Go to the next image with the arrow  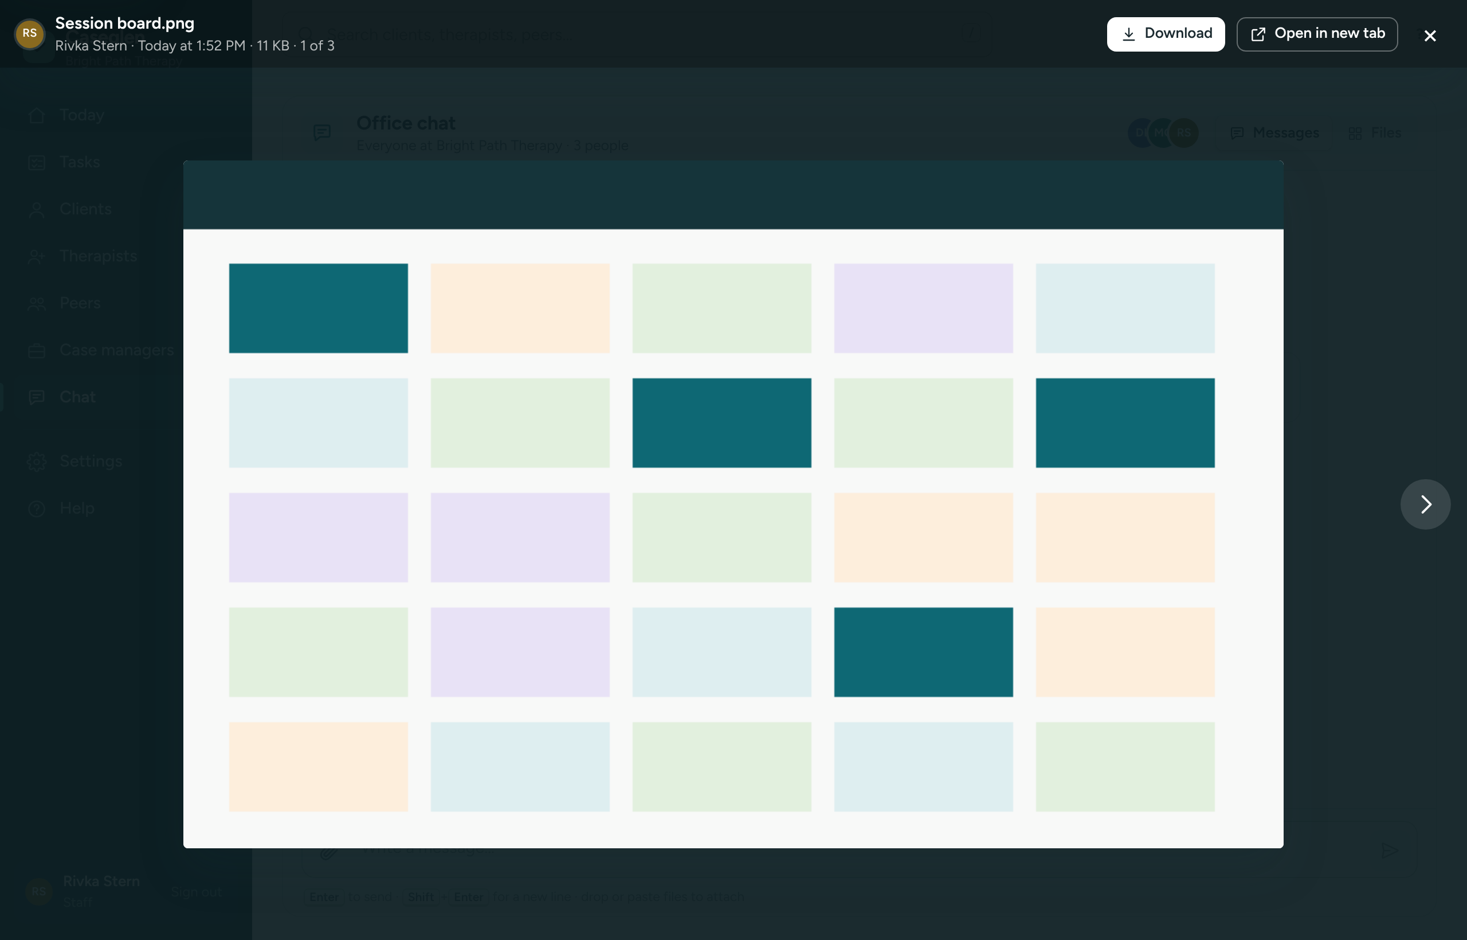pos(1426,504)
